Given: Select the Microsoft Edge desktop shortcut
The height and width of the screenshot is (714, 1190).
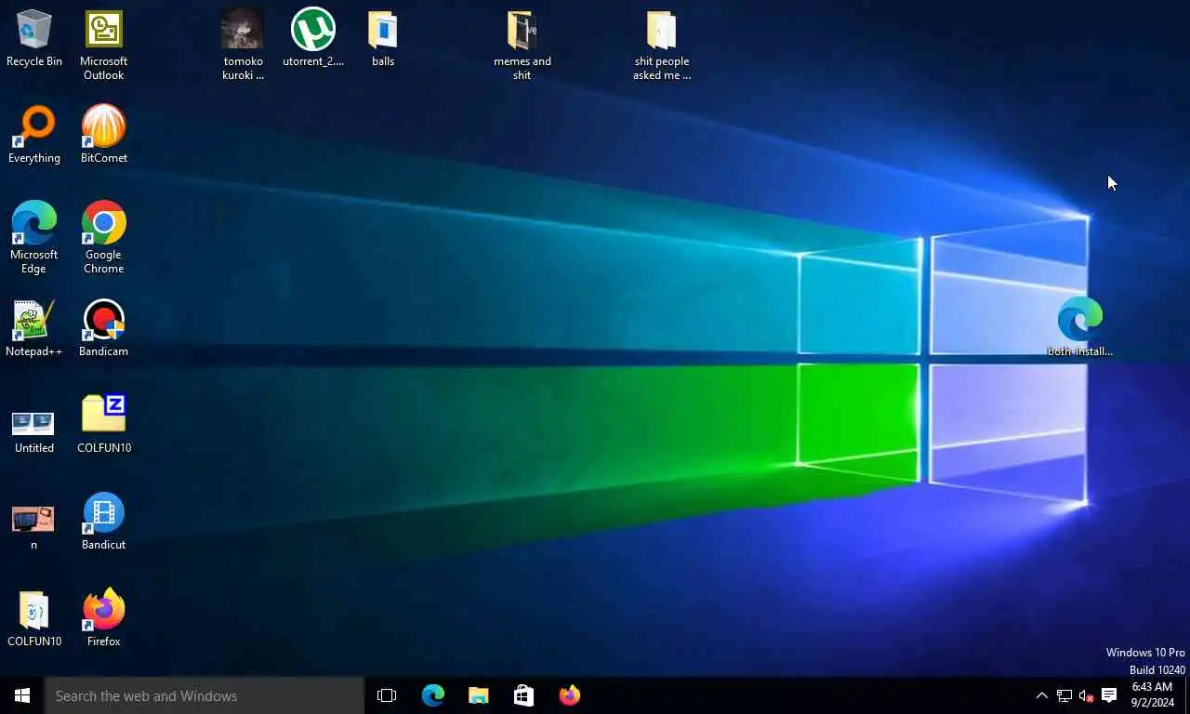Looking at the screenshot, I should [x=34, y=238].
